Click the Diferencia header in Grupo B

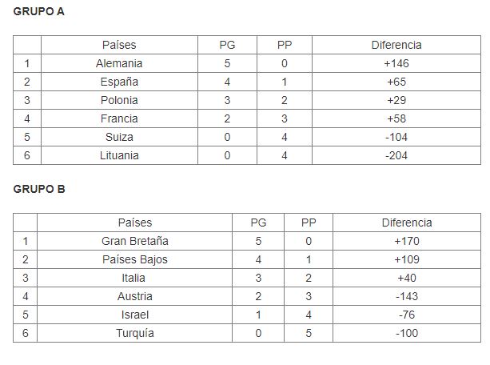tap(406, 223)
